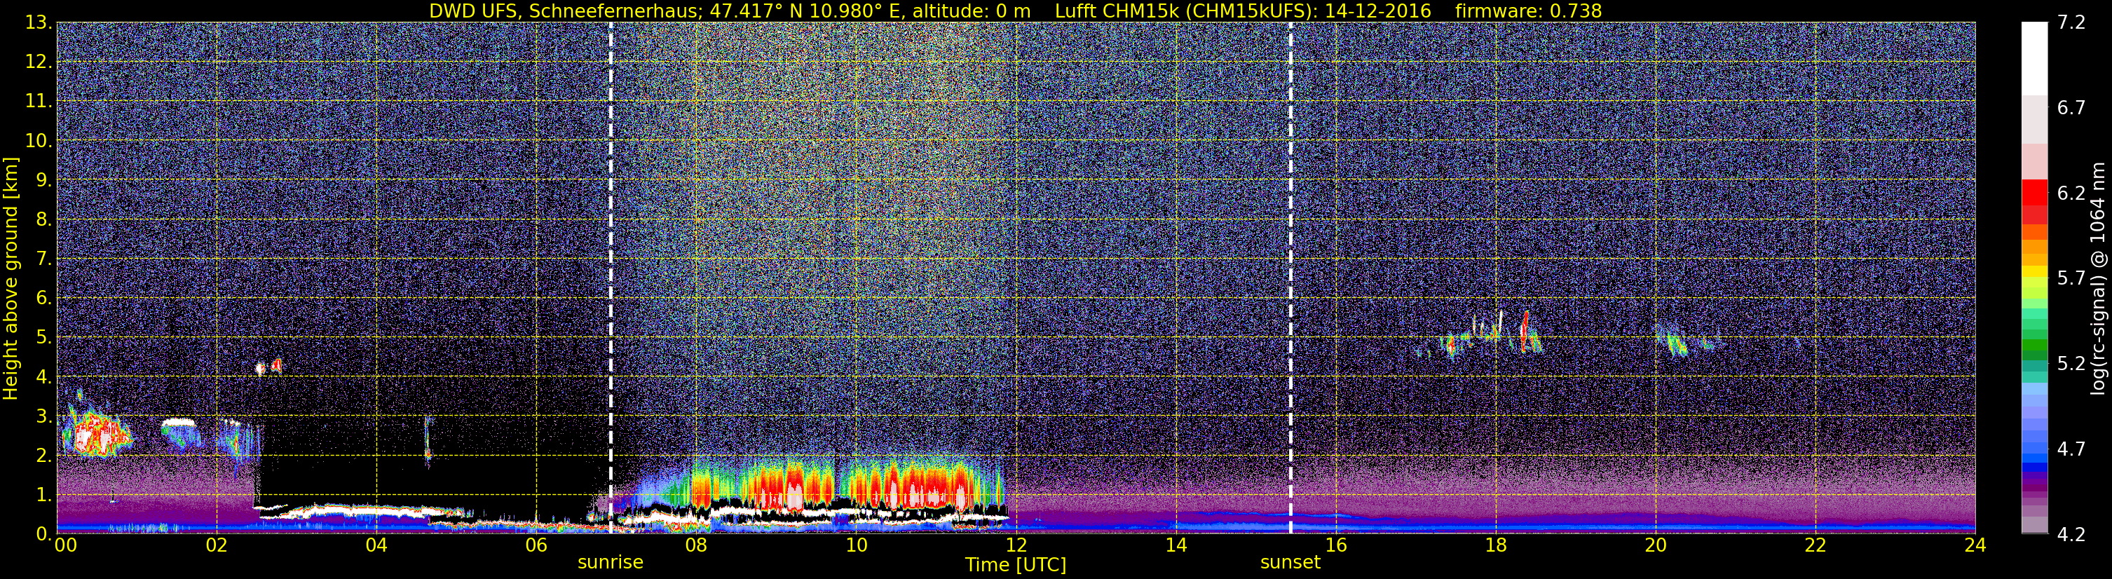
Task: Click the "13." tick on the height axis
Action: pos(39,23)
